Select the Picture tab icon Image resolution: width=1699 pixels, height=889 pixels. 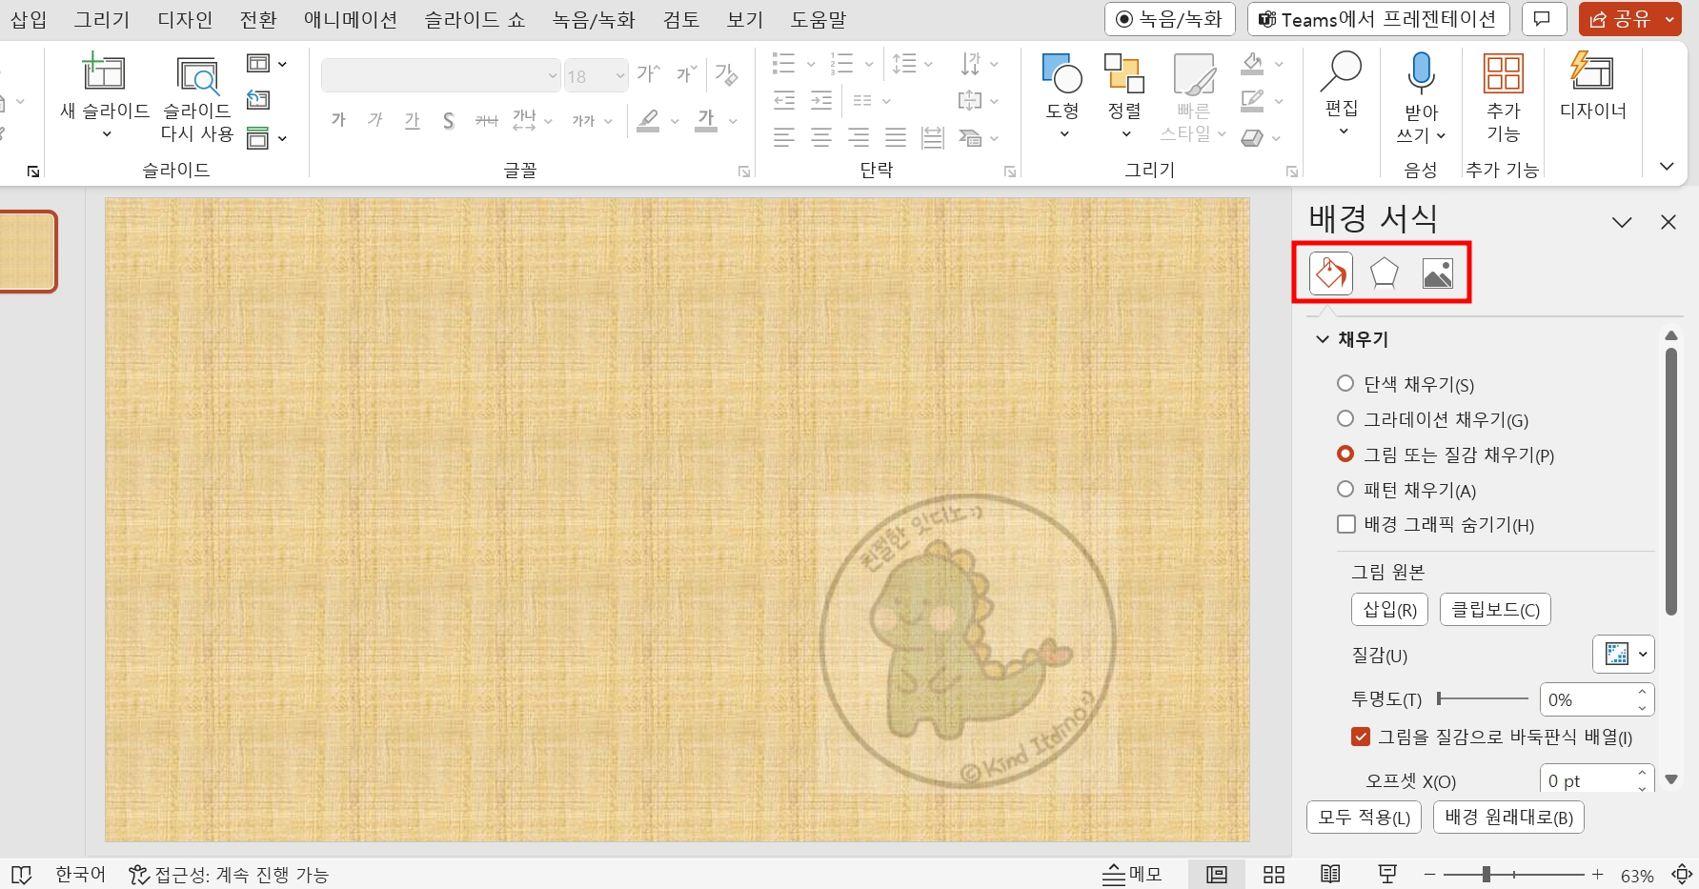click(1437, 273)
